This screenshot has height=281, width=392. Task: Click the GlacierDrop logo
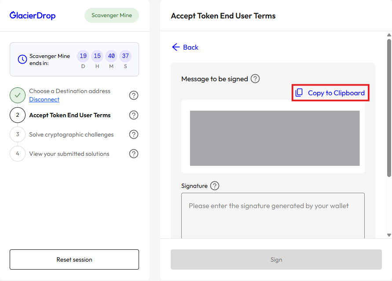pyautogui.click(x=33, y=16)
